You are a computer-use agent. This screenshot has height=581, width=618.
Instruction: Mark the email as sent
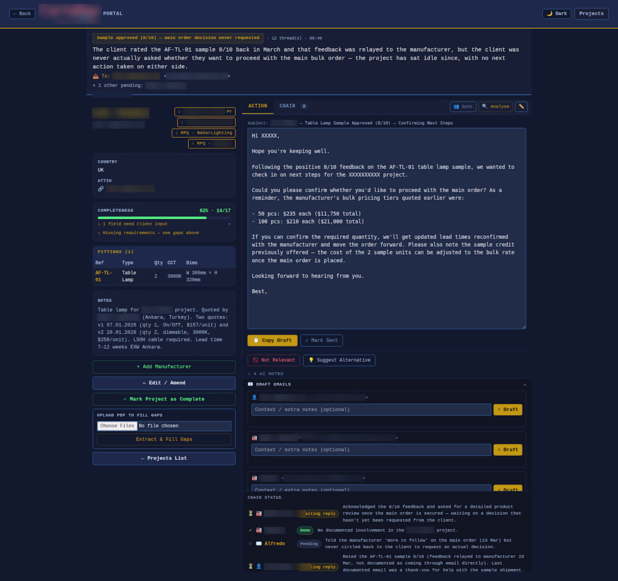tap(321, 341)
